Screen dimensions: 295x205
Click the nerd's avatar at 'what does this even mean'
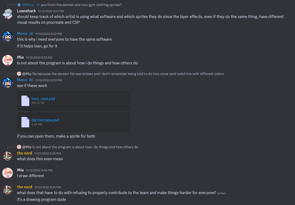[8, 156]
